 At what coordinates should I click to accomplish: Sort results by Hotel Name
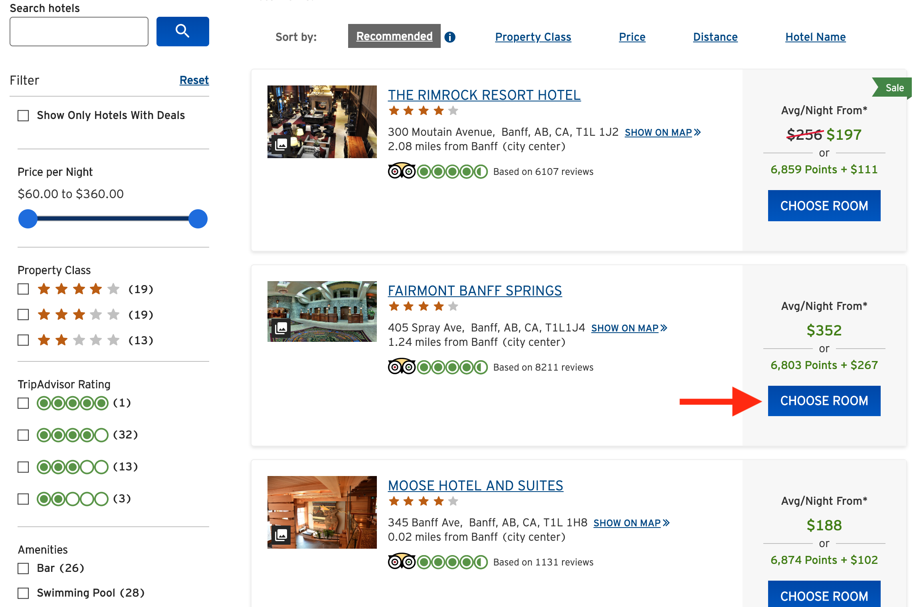(816, 37)
